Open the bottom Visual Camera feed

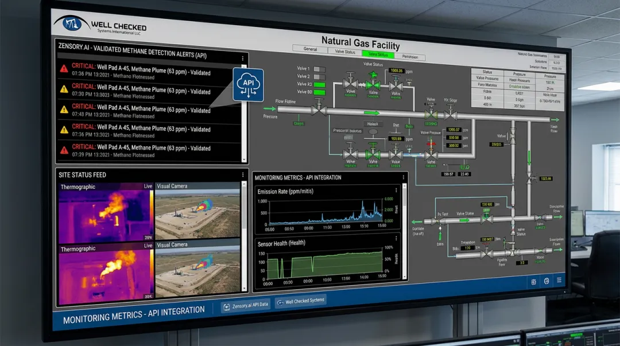tap(197, 269)
